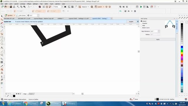Click the Open folder icon
188x106 pixels.
point(6,7)
